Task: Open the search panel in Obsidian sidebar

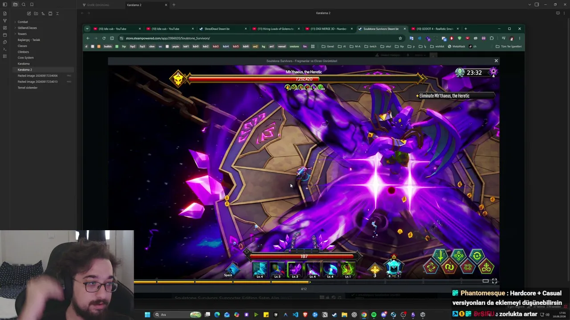Action: coord(24,4)
